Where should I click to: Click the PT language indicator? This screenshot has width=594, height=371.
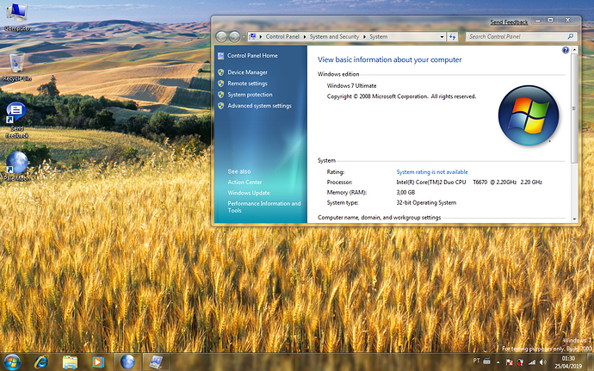pyautogui.click(x=476, y=361)
